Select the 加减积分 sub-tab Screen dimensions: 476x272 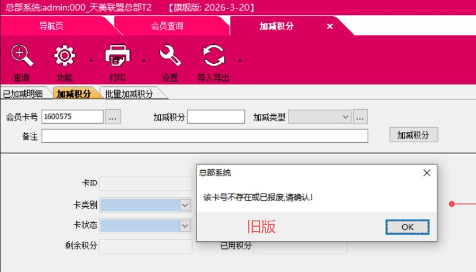(74, 94)
